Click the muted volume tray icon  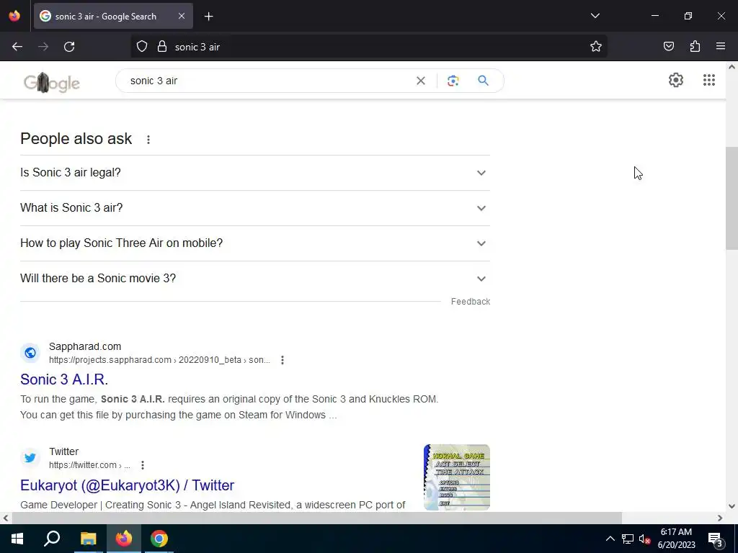pos(645,539)
